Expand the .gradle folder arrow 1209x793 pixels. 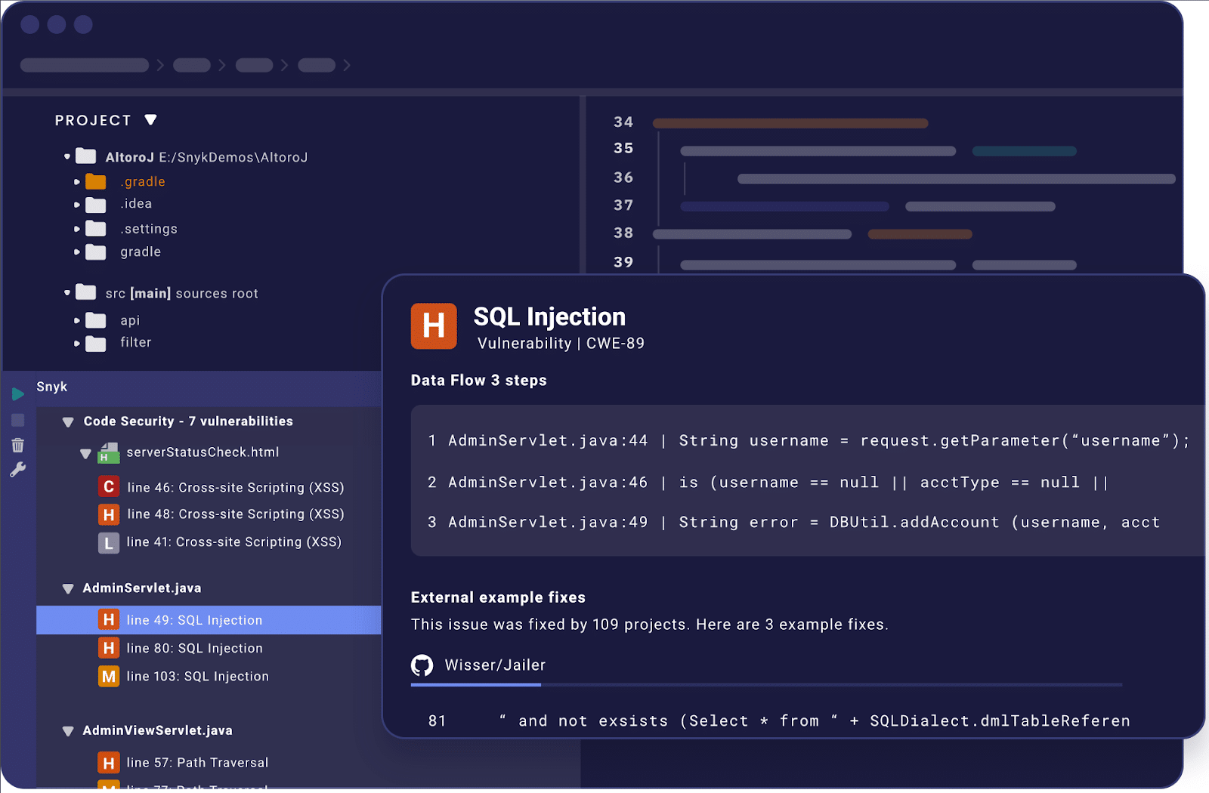pos(77,182)
